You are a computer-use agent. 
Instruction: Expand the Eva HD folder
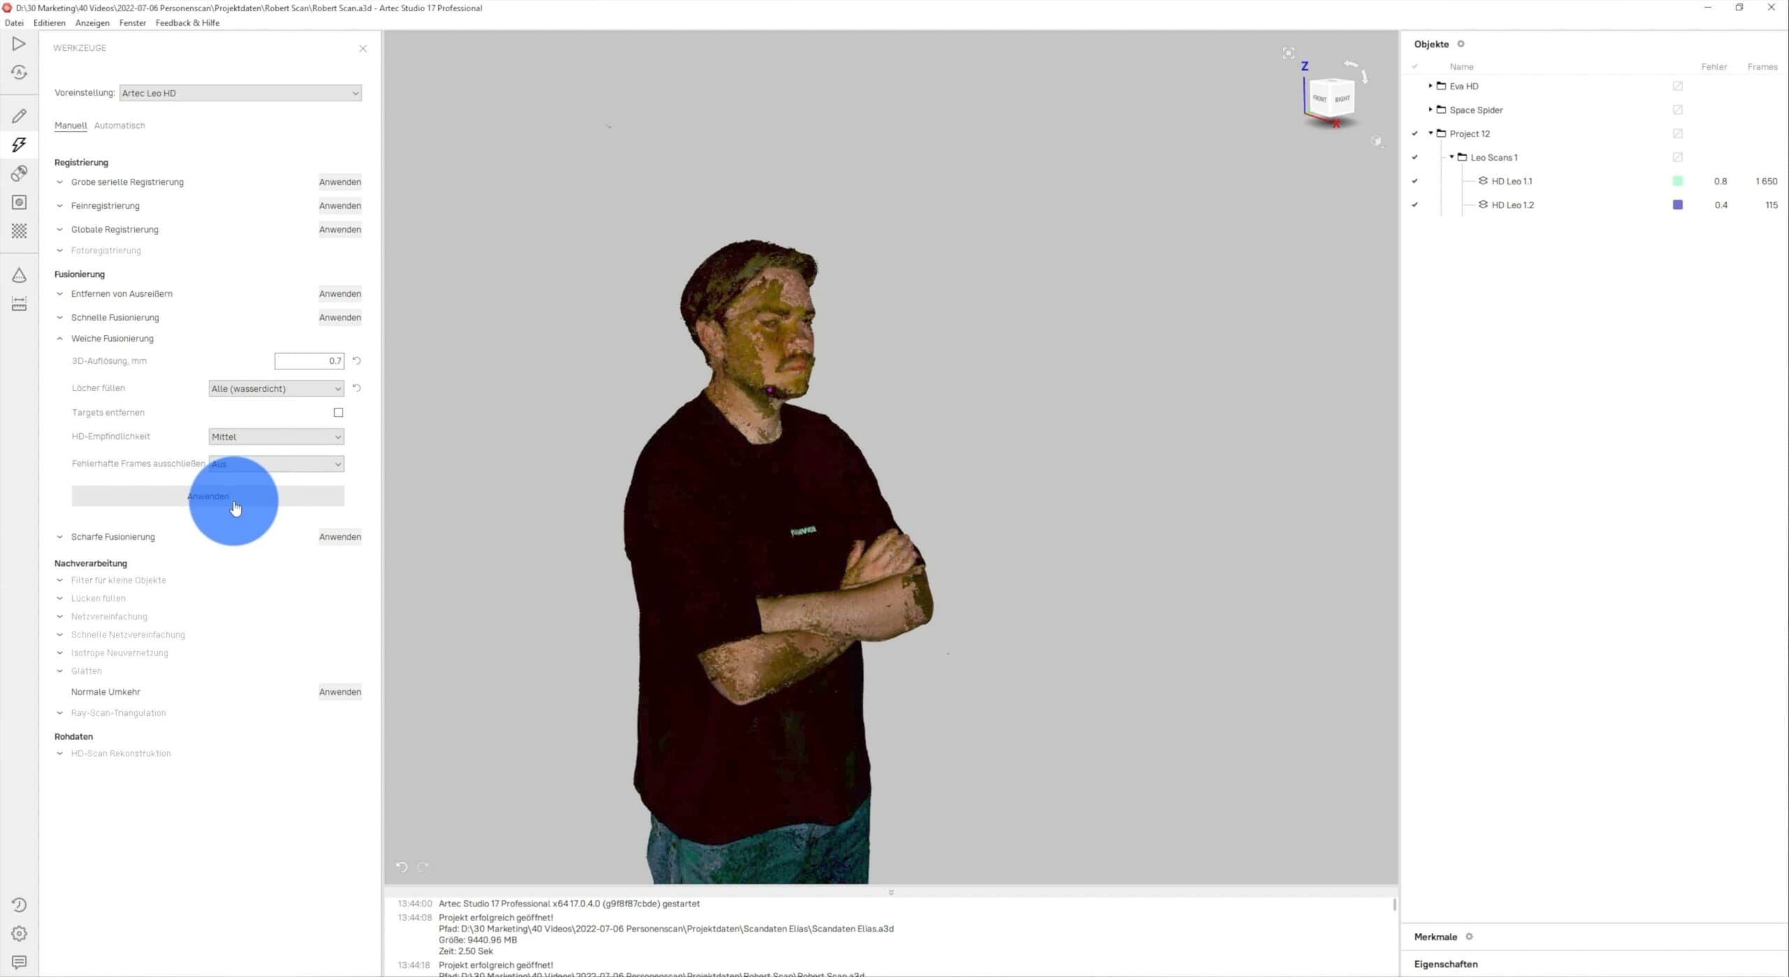point(1431,86)
